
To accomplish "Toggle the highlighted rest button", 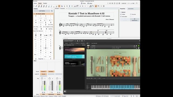I will [x=59, y=6].
